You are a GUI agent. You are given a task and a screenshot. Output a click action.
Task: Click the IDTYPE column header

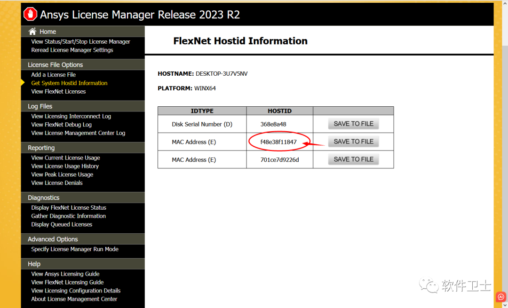[202, 111]
